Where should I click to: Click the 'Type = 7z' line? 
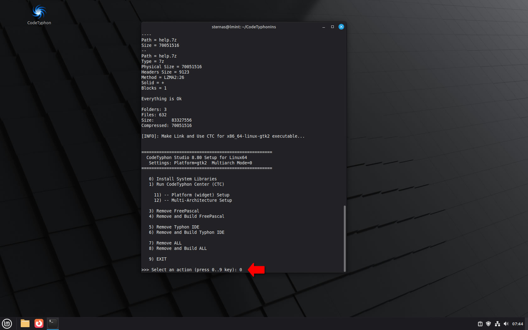[x=153, y=61]
